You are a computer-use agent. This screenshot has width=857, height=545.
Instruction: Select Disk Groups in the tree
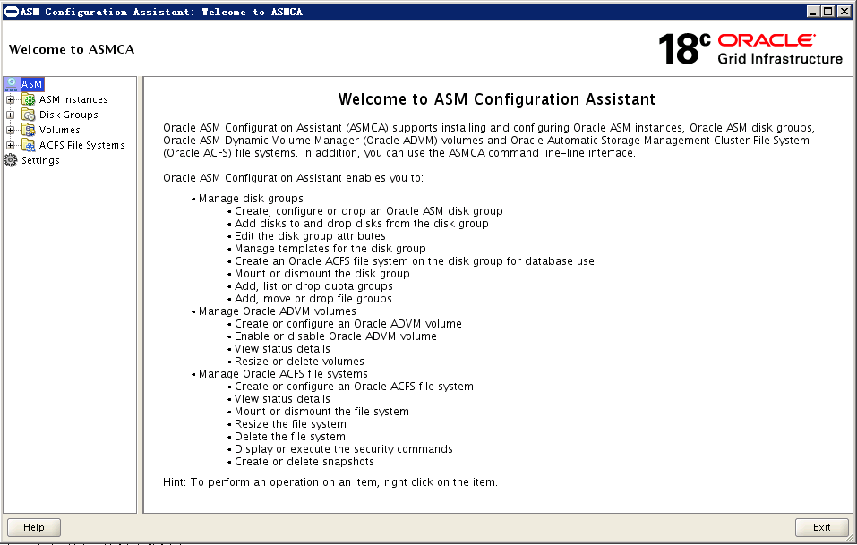pos(68,115)
